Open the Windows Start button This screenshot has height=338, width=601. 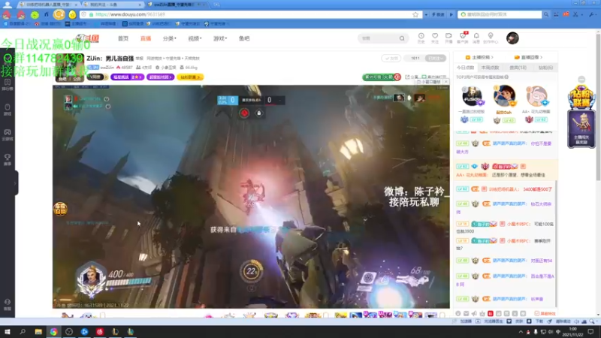pos(8,331)
